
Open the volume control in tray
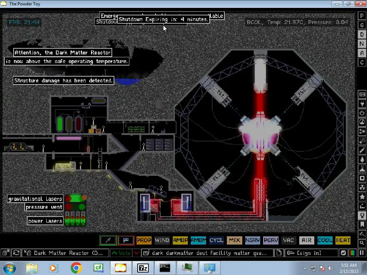click(331, 268)
